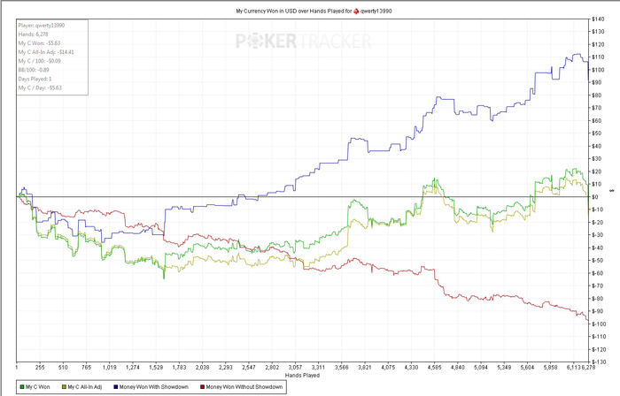
Task: Click the chart title text at top
Action: tap(314, 11)
